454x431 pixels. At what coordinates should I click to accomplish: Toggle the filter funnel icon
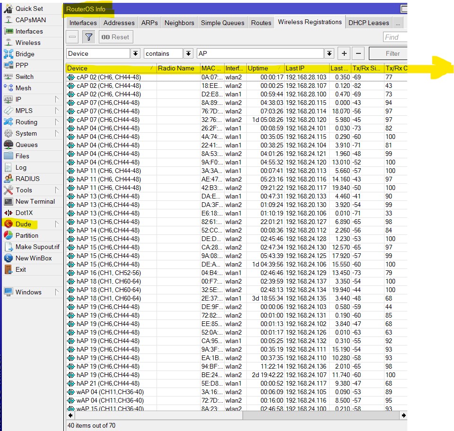click(x=88, y=37)
